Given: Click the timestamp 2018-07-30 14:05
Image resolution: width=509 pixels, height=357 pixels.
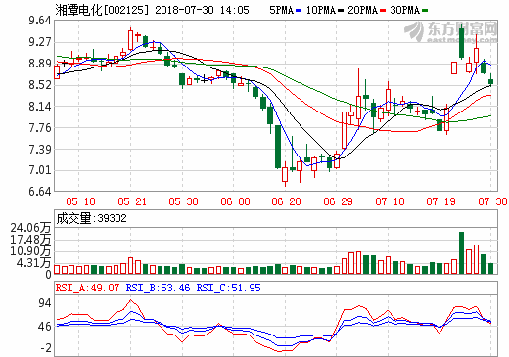Looking at the screenshot, I should click(x=202, y=10).
